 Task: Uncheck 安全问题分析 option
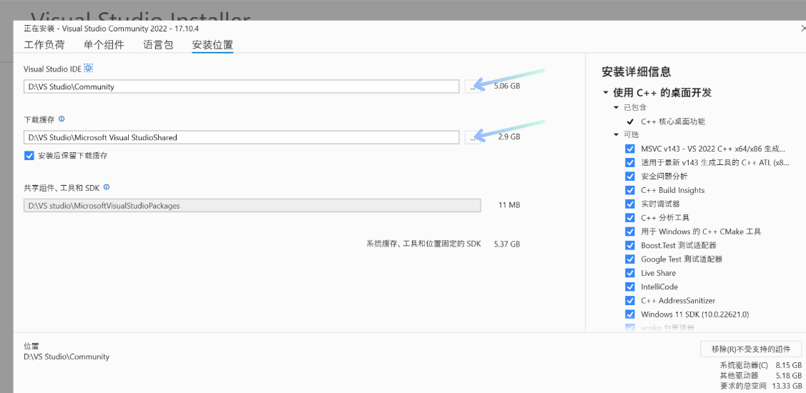pyautogui.click(x=629, y=176)
